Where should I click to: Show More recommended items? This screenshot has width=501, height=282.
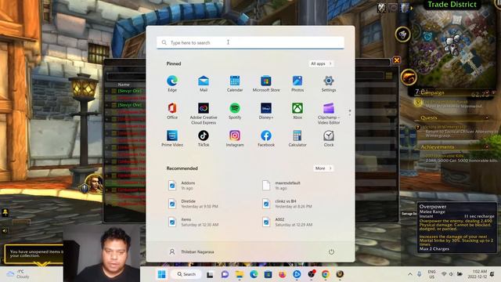pyautogui.click(x=323, y=168)
